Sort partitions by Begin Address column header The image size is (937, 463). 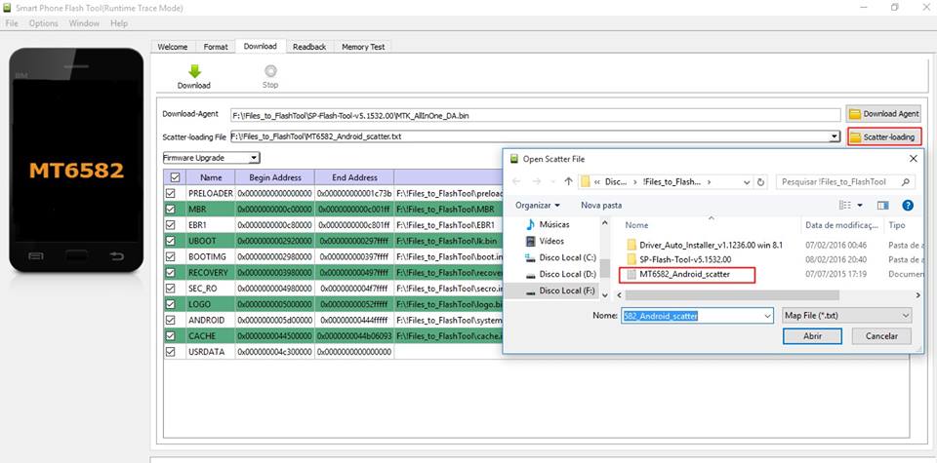275,177
